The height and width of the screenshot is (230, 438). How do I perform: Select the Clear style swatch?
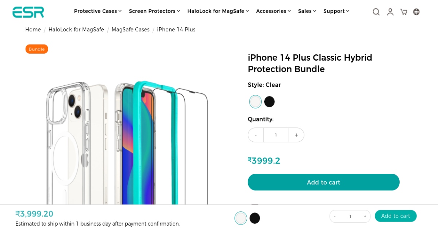click(255, 101)
